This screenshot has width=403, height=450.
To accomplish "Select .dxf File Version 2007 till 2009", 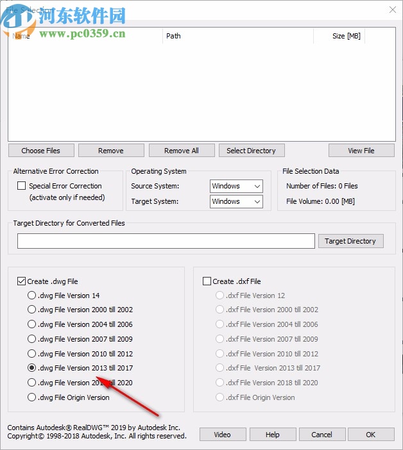I will point(219,339).
